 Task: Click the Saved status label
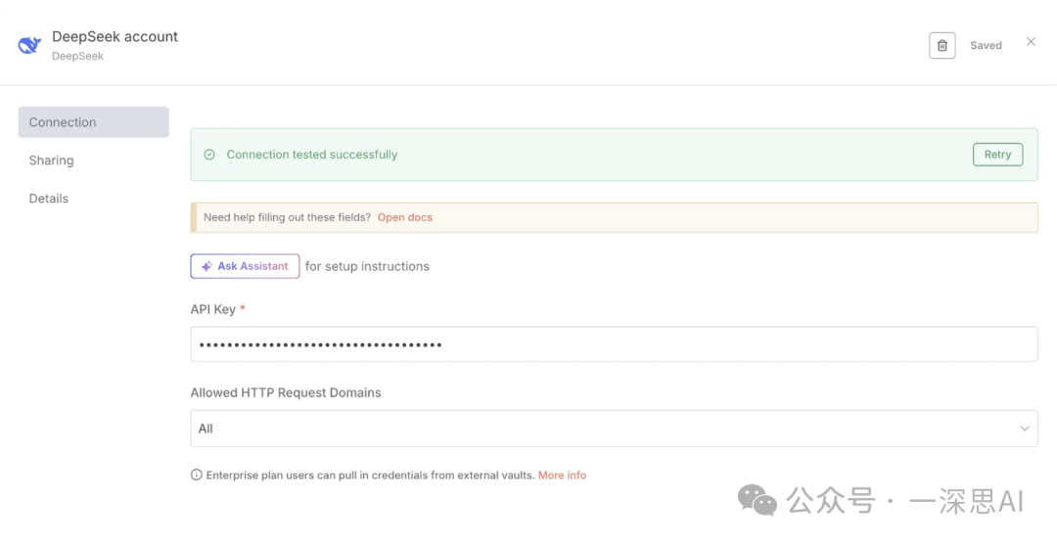(986, 45)
